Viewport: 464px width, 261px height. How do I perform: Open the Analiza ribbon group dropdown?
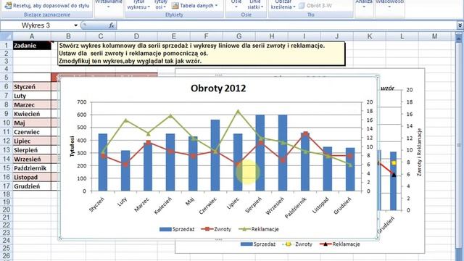tap(364, 4)
